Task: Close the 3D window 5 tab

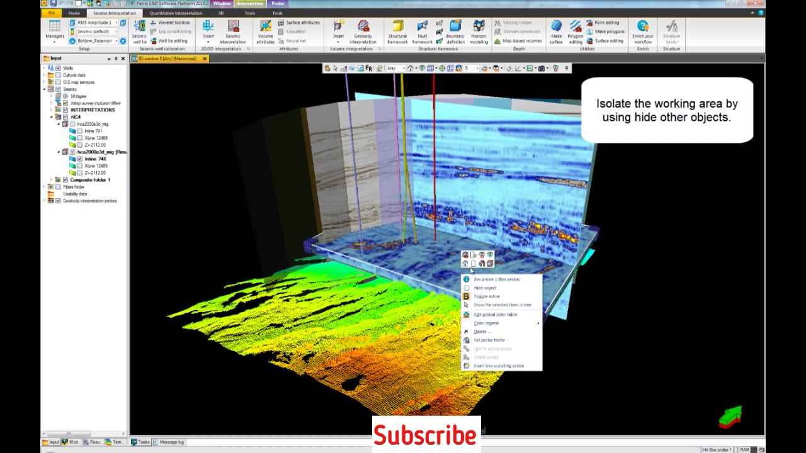Action: tap(205, 59)
